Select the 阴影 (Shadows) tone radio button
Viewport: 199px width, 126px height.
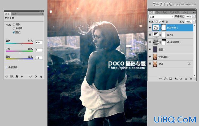14,25
